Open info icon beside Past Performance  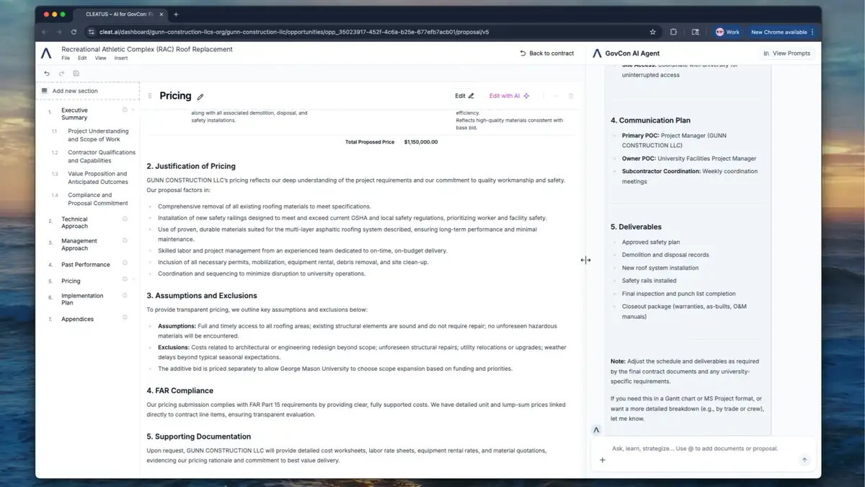click(125, 264)
